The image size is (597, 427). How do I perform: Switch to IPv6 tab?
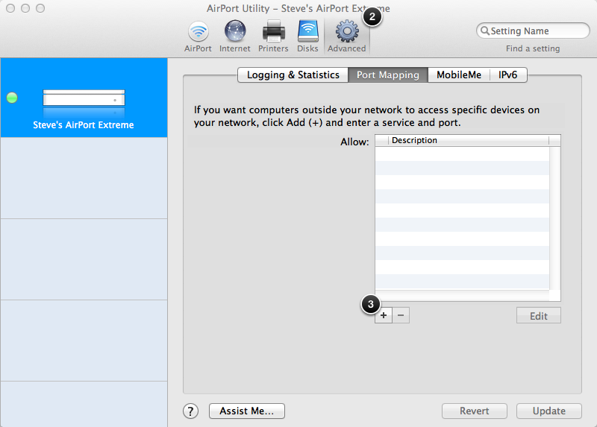pyautogui.click(x=508, y=75)
